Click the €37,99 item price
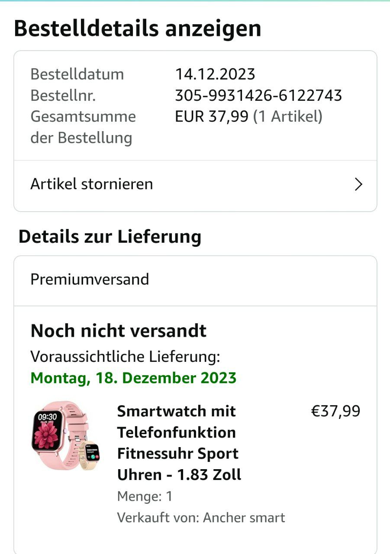The width and height of the screenshot is (390, 554). [x=335, y=411]
